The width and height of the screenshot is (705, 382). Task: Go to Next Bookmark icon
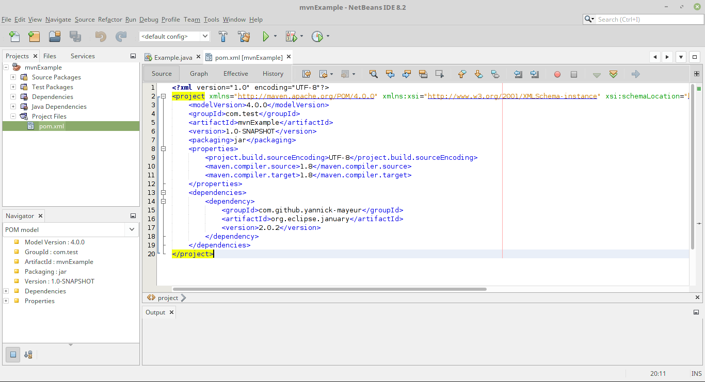pos(478,74)
